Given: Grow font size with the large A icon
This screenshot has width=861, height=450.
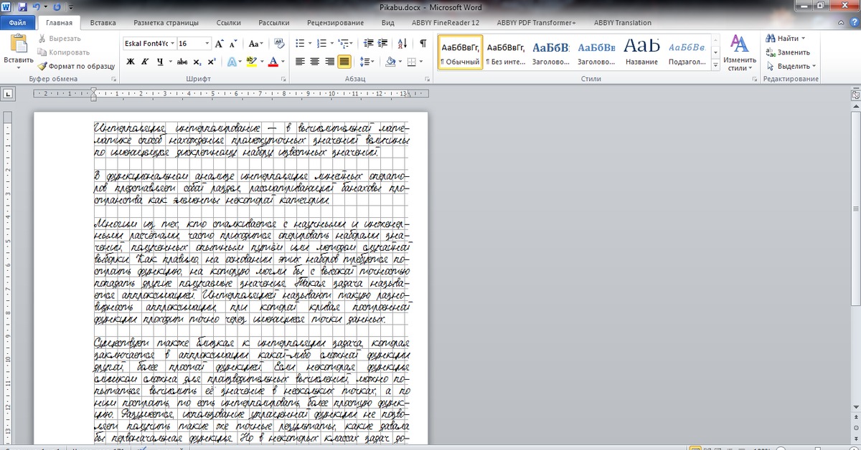Looking at the screenshot, I should (220, 44).
